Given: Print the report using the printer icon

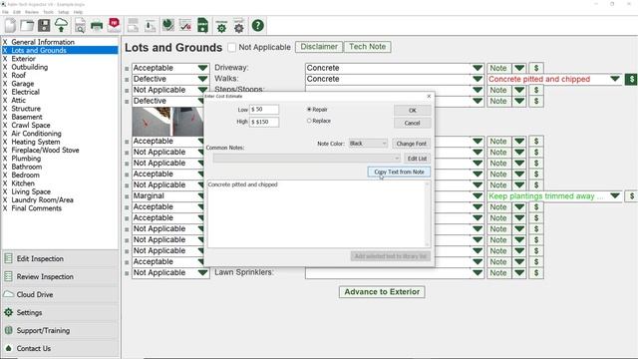Looking at the screenshot, I should [97, 26].
